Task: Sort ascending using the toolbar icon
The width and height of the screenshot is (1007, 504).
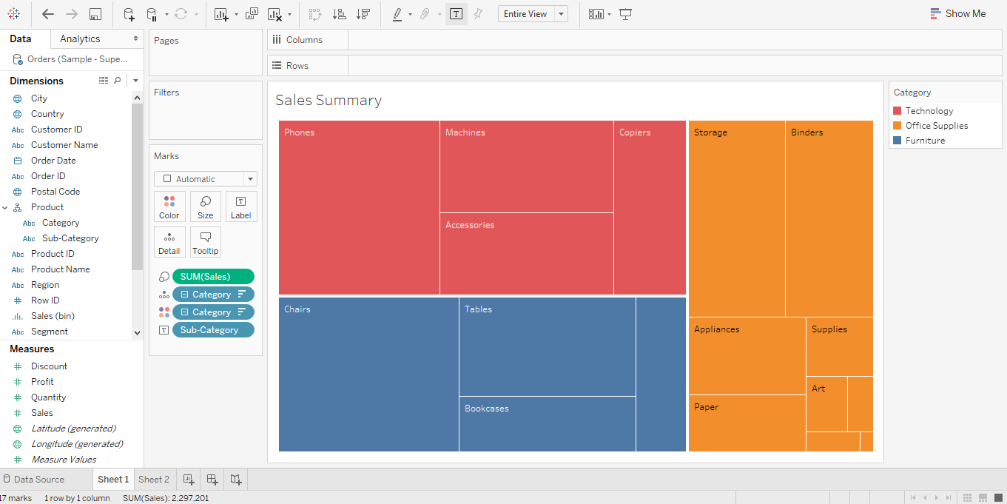Action: pos(339,14)
